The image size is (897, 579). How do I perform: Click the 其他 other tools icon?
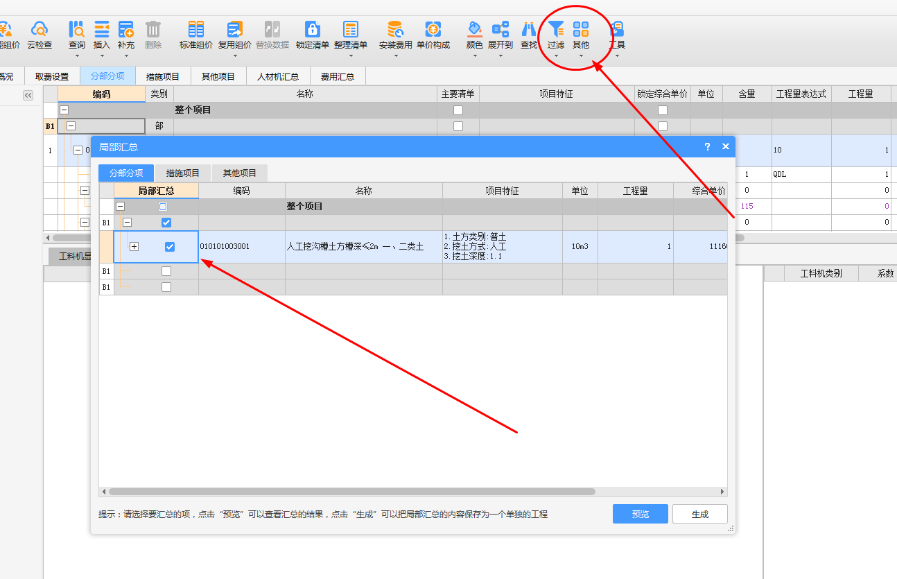point(581,30)
